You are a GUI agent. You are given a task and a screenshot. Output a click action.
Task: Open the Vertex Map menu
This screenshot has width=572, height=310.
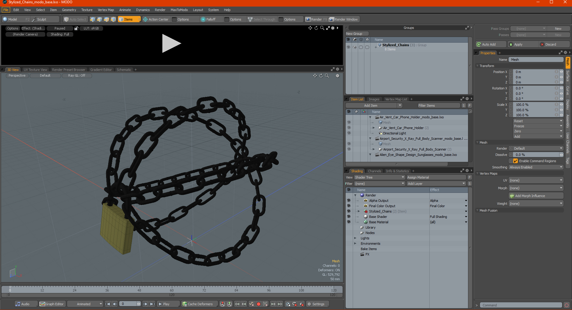click(x=106, y=10)
